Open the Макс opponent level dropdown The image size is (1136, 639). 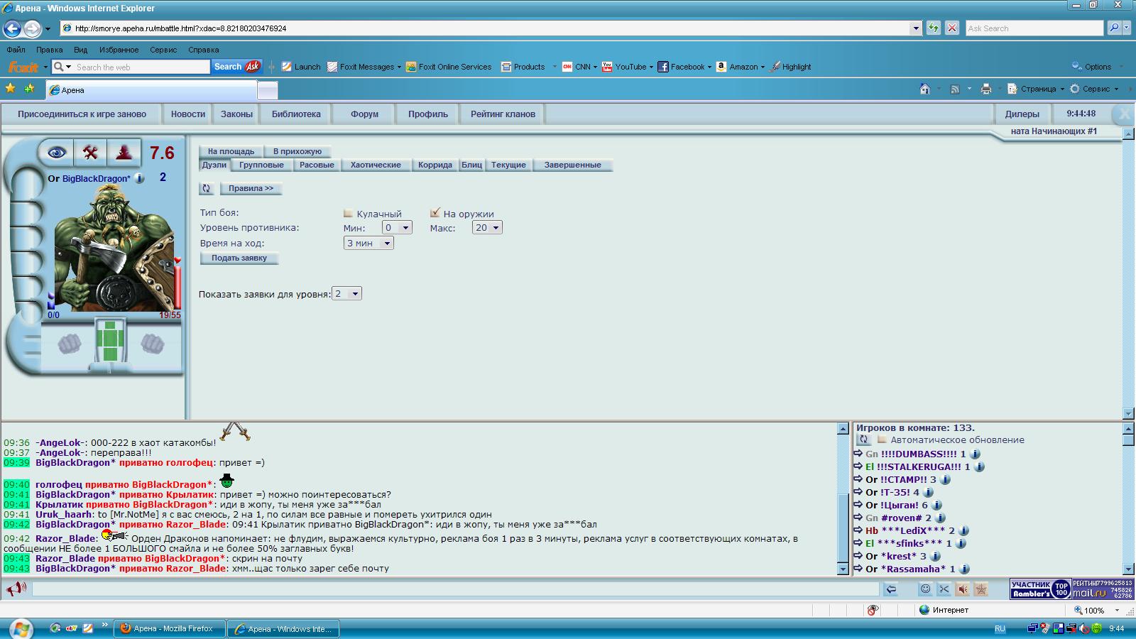487,228
